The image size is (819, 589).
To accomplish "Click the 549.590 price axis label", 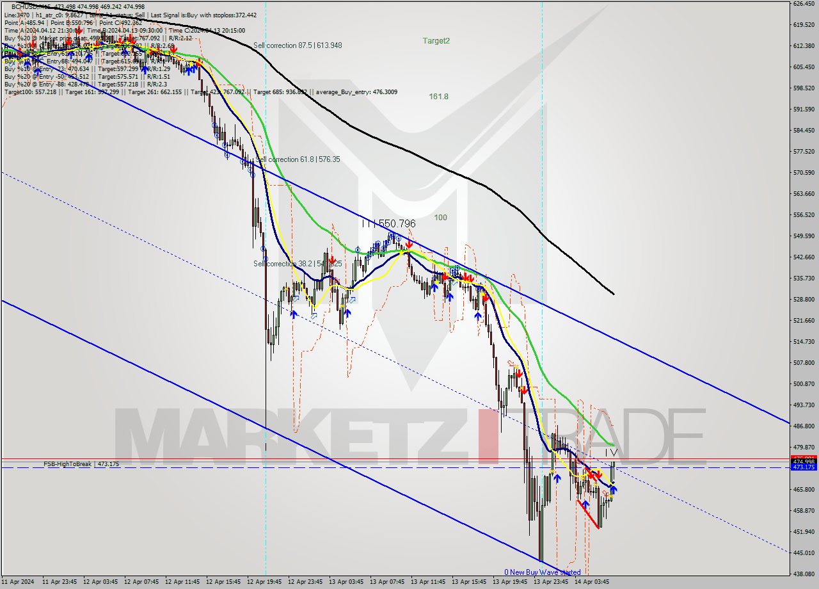I will 804,236.
